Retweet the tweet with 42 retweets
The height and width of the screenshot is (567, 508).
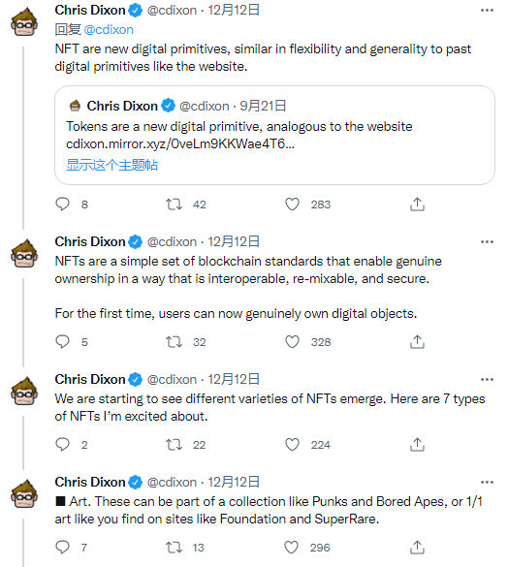[175, 205]
